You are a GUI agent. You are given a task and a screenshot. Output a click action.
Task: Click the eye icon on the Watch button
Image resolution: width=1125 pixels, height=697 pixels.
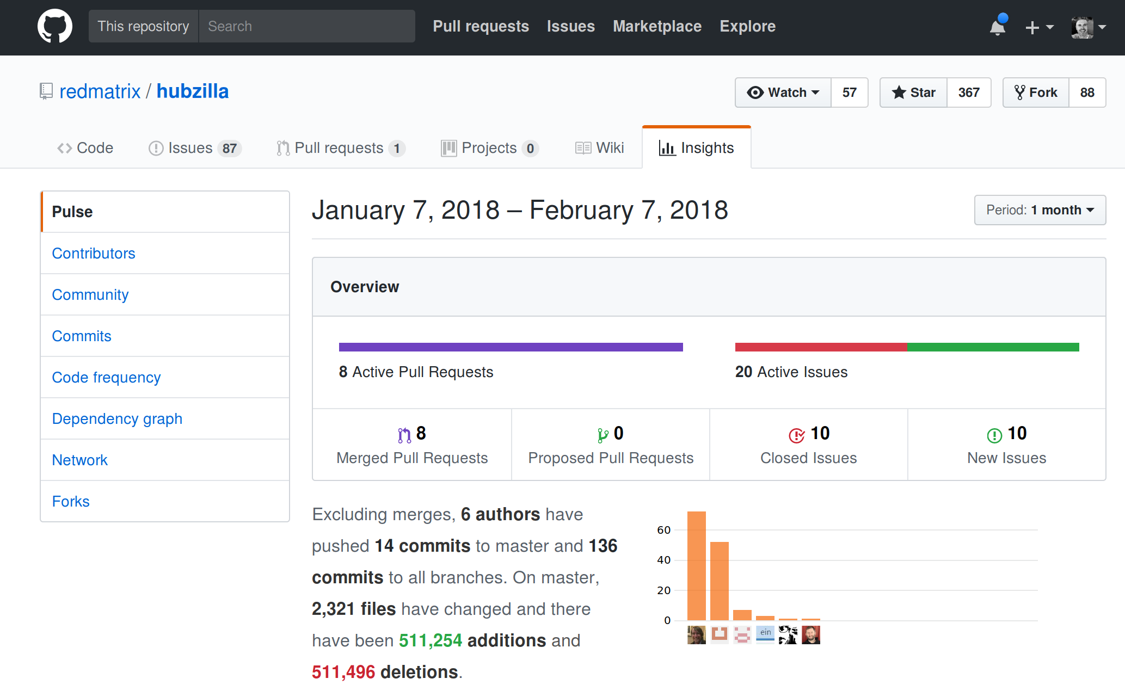tap(755, 92)
